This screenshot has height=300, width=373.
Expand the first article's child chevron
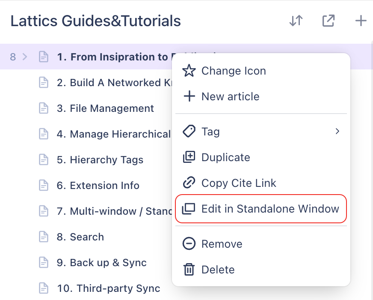25,57
